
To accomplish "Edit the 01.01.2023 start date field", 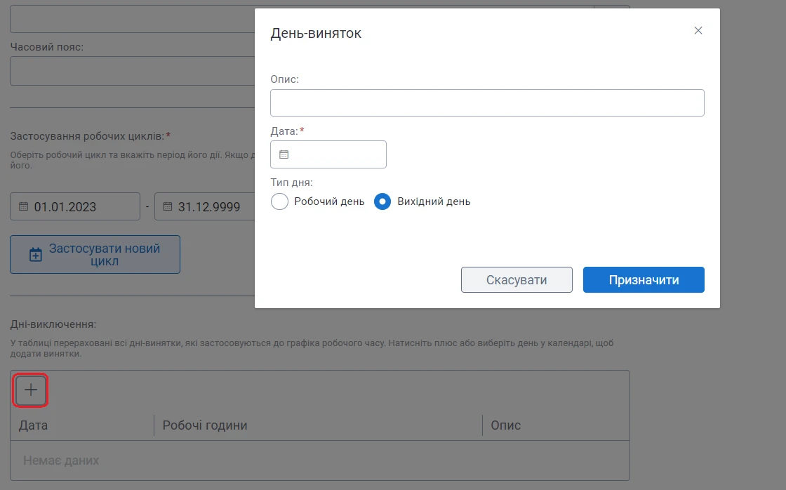I will click(x=75, y=206).
